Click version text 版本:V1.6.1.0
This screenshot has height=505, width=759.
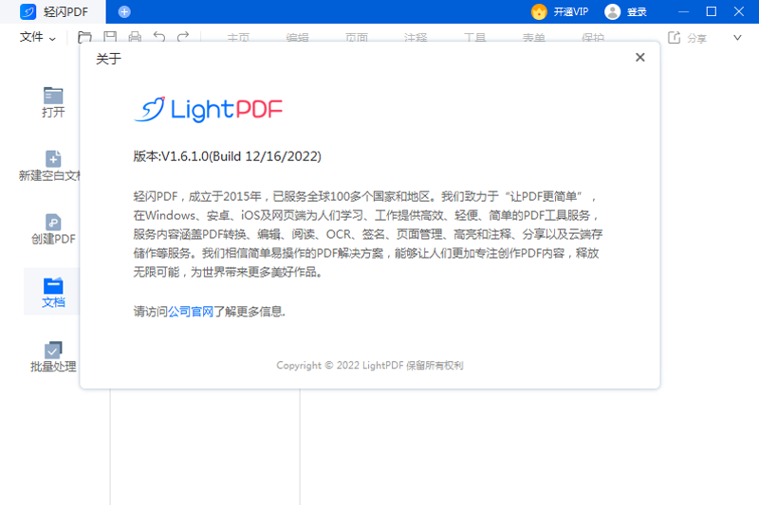pos(227,156)
